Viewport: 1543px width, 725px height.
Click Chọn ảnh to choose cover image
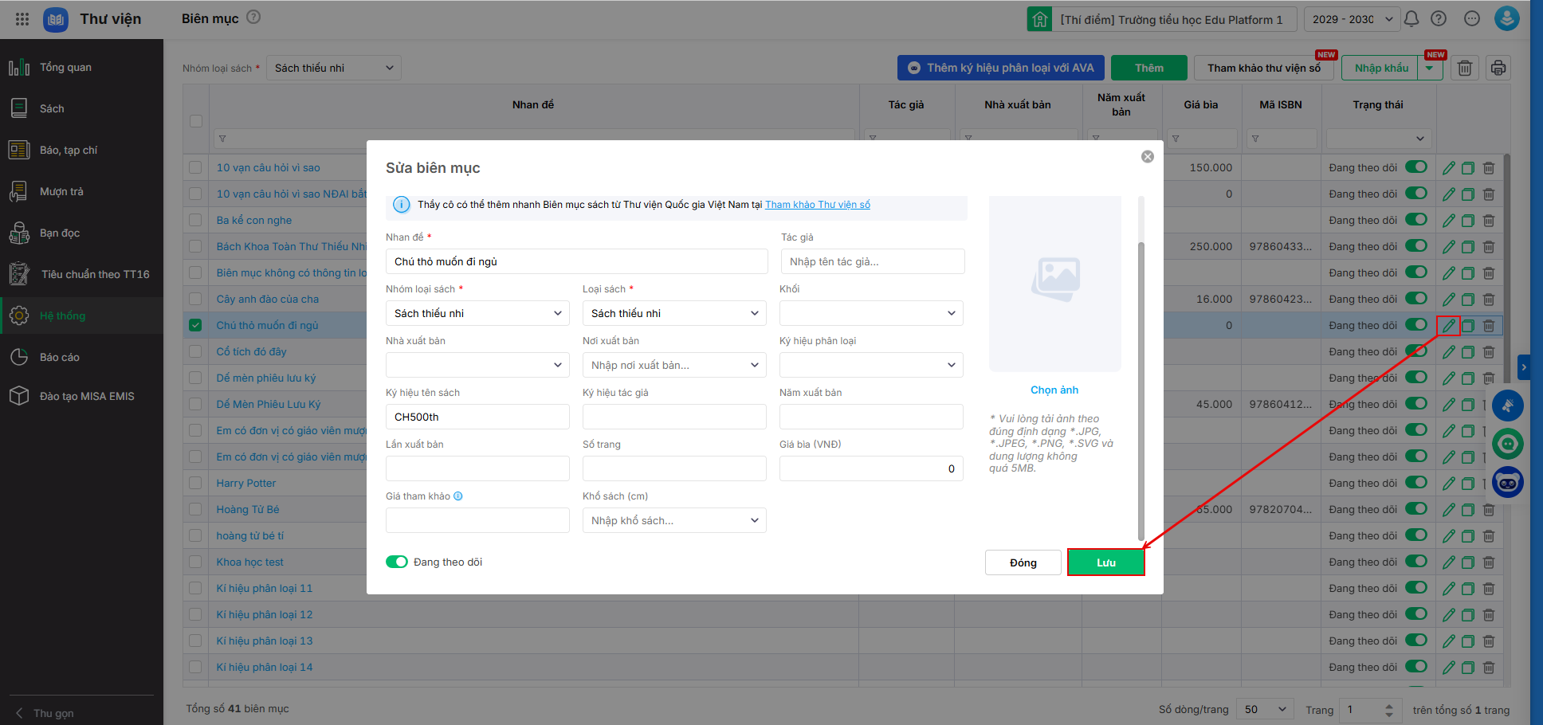pos(1054,390)
